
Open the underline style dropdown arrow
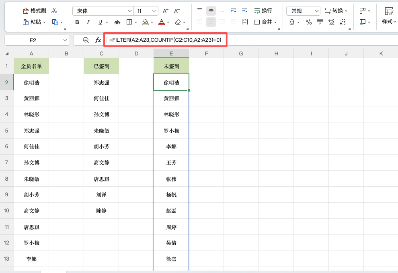[107, 22]
